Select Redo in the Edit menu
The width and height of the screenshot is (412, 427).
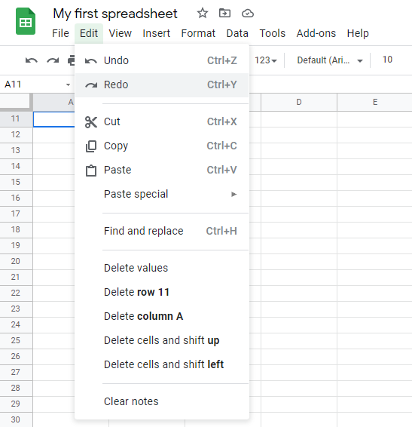[x=162, y=84]
